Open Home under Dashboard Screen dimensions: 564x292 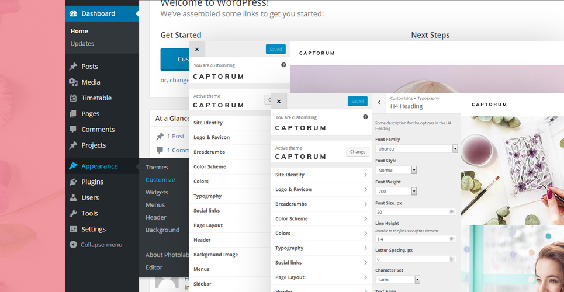pos(79,32)
